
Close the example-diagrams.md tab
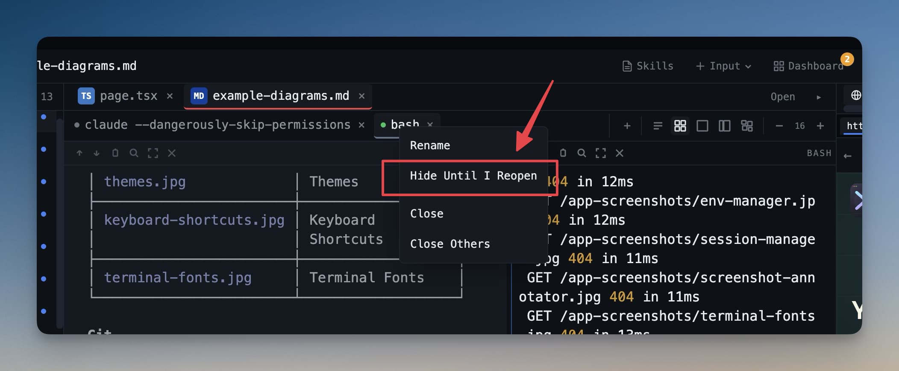pyautogui.click(x=361, y=96)
